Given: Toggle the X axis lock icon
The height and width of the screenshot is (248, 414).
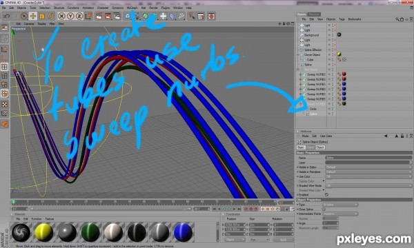Looking at the screenshot, I should coord(61,16).
